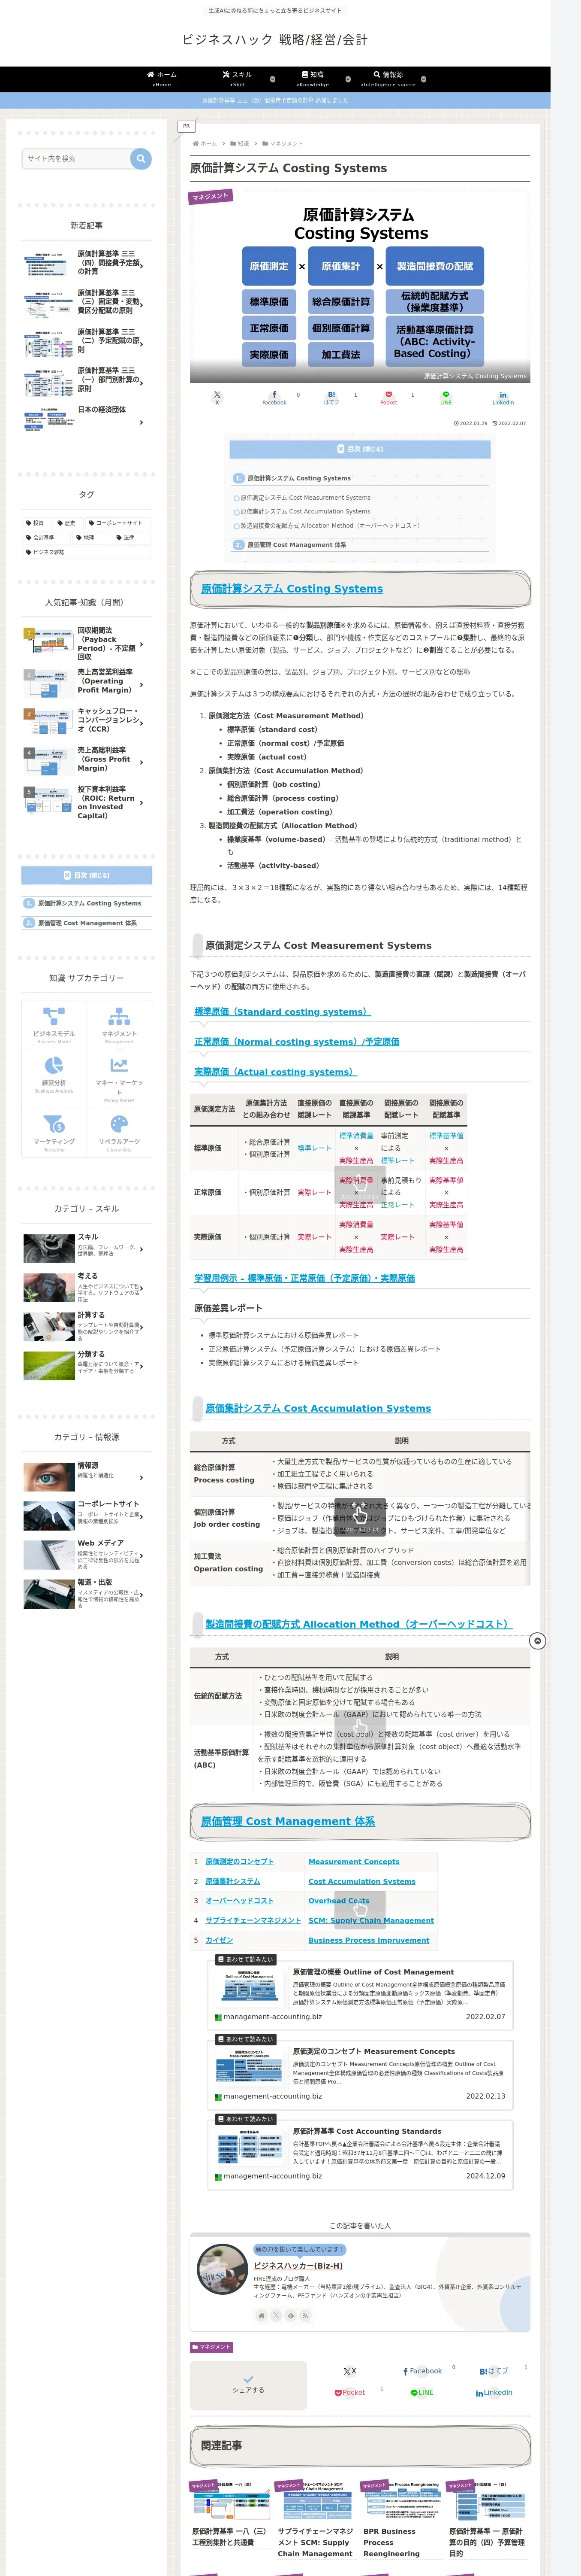The height and width of the screenshot is (2576, 581).
Task: Open the 知識 (Knowledge) menu item
Action: coord(313,78)
